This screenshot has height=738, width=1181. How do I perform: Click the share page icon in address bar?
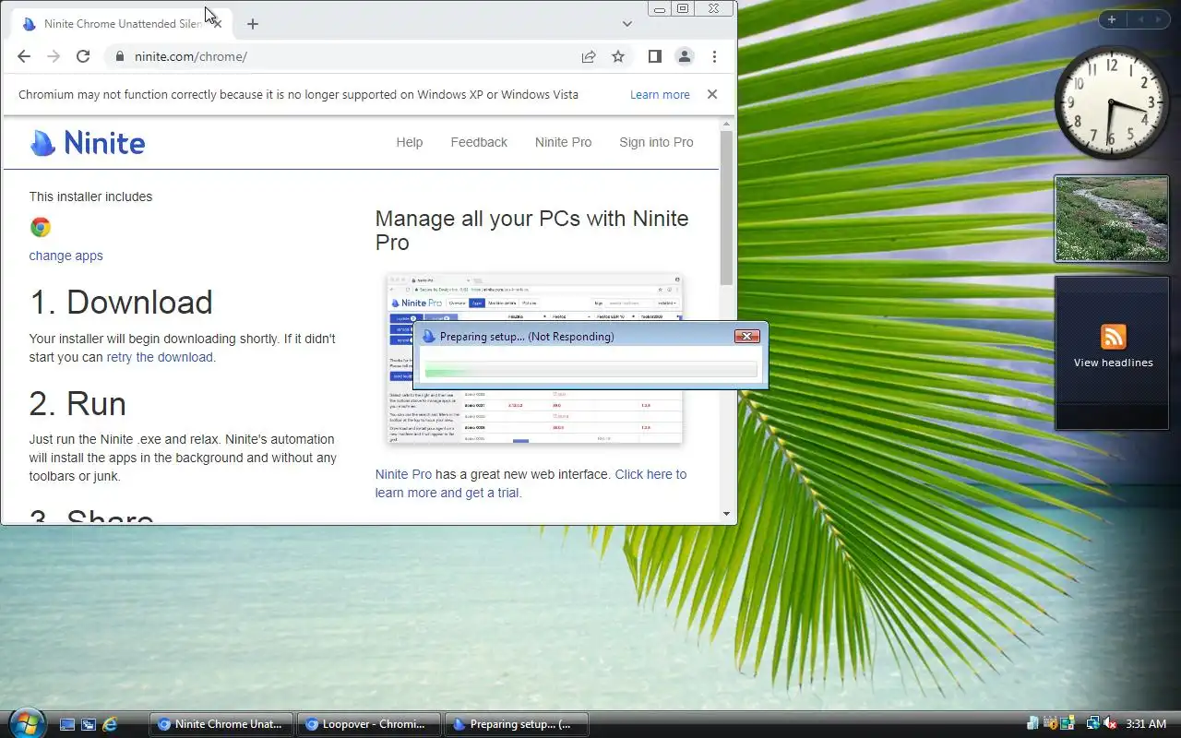coord(589,56)
